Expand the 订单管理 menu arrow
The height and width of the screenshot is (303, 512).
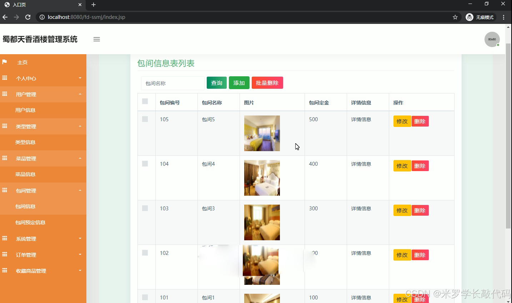tap(80, 254)
